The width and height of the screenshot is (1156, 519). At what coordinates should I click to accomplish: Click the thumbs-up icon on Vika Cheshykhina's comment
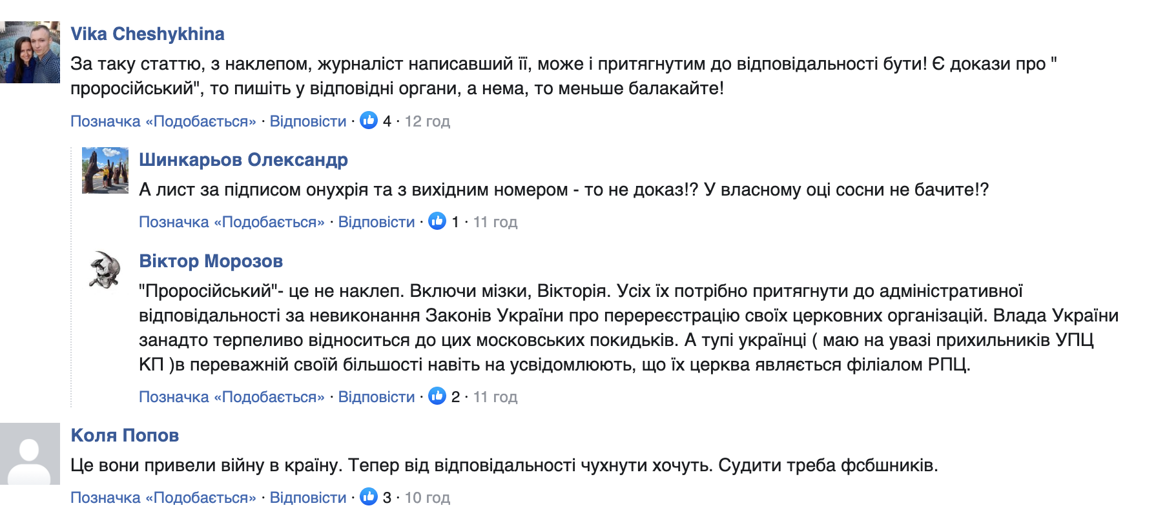(369, 121)
